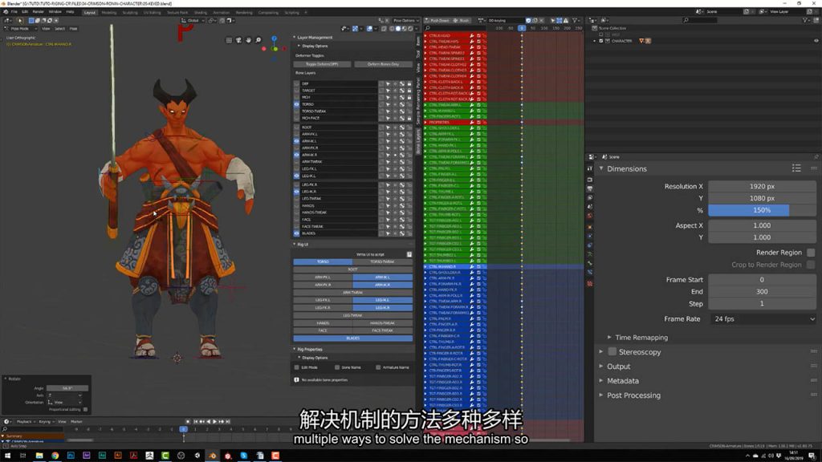The width and height of the screenshot is (822, 462).
Task: Open Chrome from Windows taskbar
Action: click(x=55, y=456)
